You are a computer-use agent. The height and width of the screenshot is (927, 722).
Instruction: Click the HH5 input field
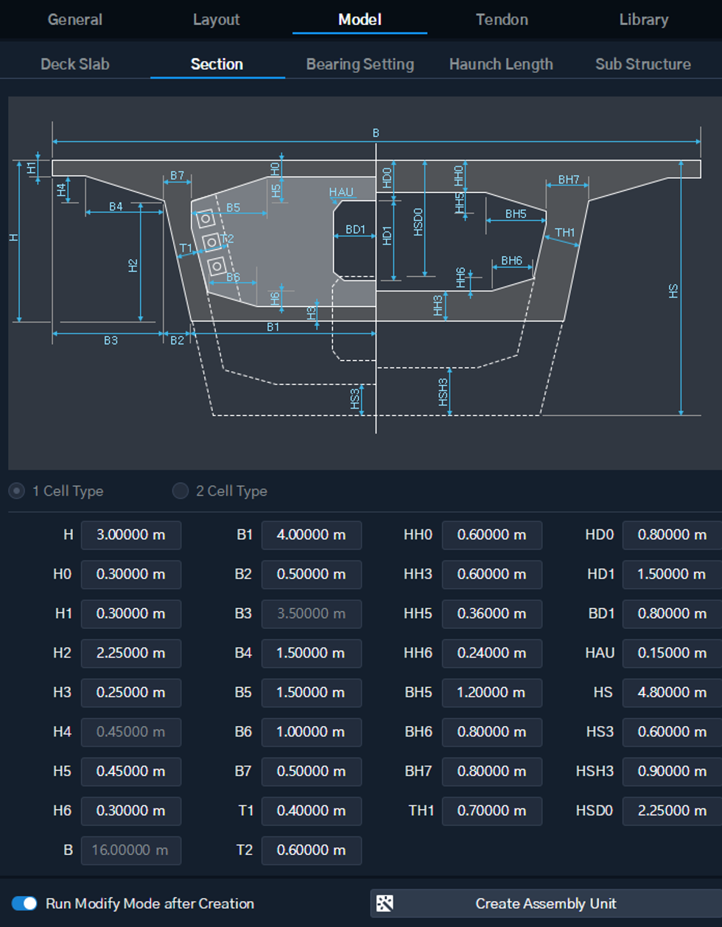[x=492, y=613]
